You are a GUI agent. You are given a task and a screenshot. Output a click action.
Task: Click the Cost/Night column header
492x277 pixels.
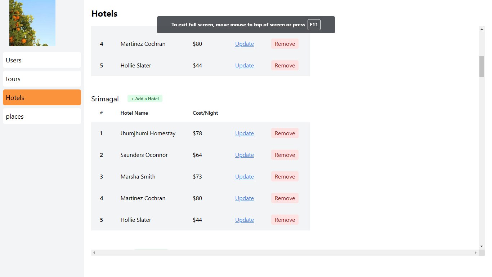(205, 113)
